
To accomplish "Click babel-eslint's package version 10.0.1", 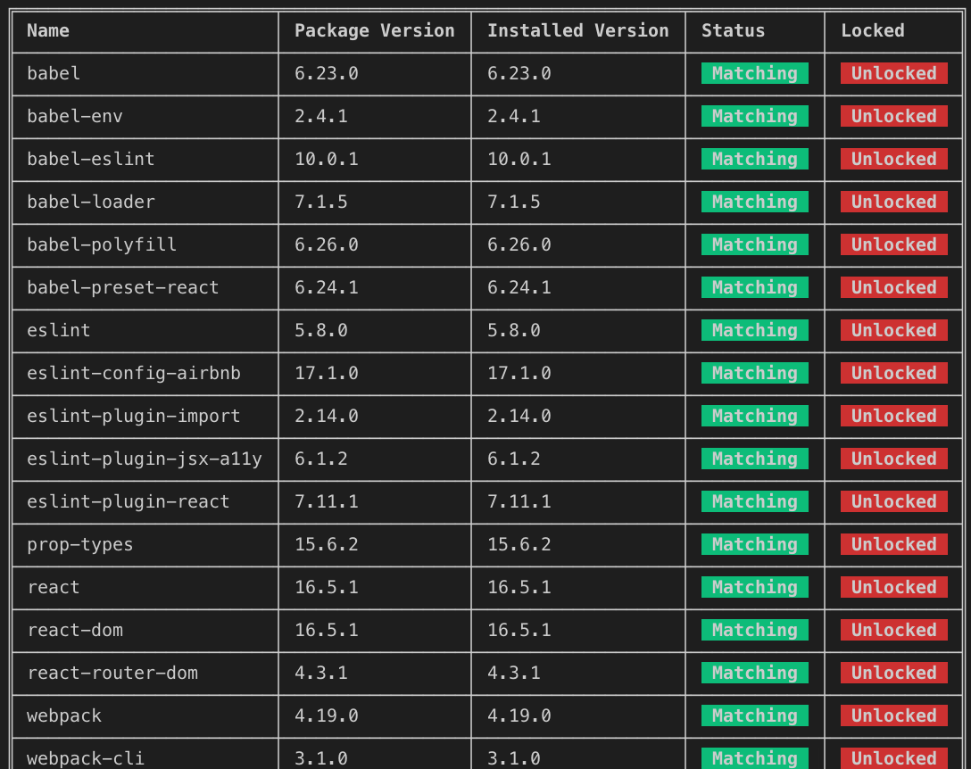I will [x=327, y=159].
